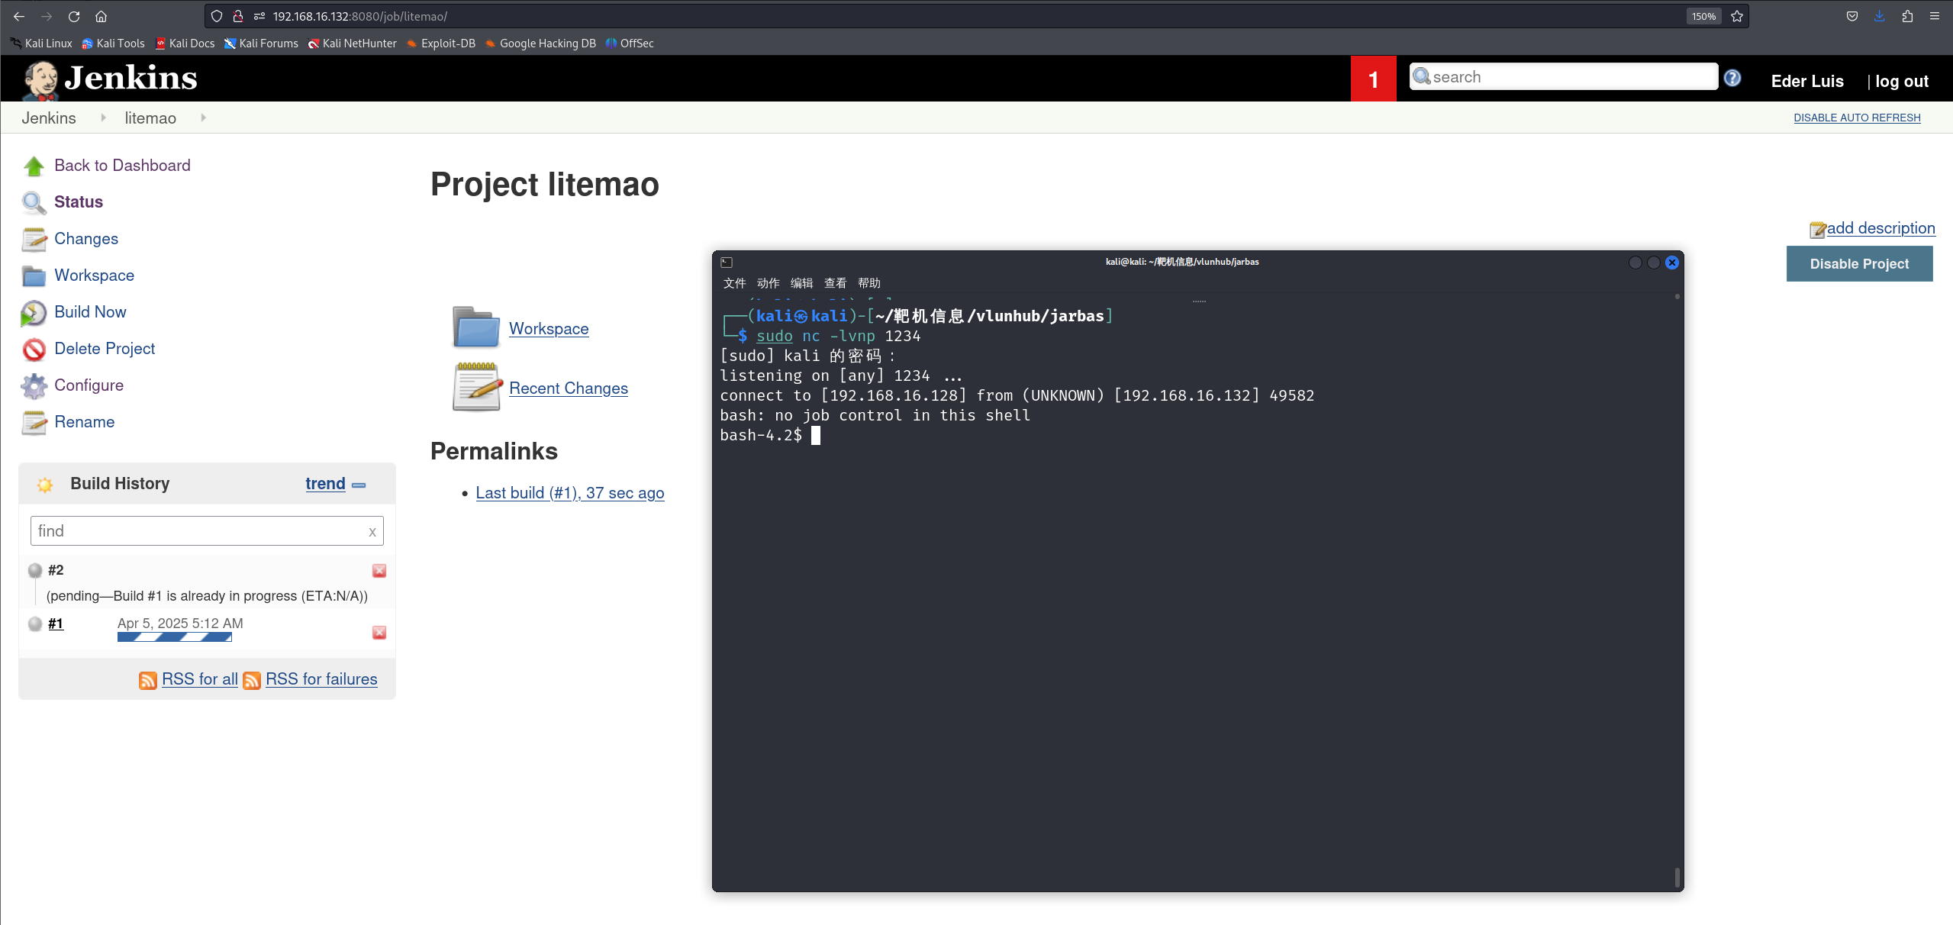Open the Last build (#1) permalink
1953x925 pixels.
(x=569, y=493)
